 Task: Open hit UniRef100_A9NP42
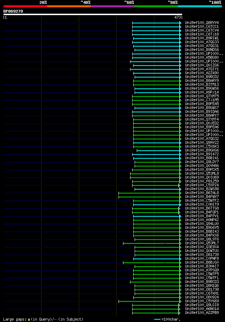[x=202, y=220]
